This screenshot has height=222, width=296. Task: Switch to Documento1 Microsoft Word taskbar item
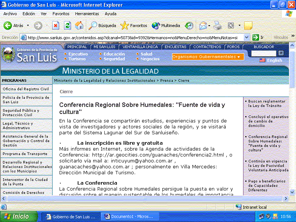(131, 216)
